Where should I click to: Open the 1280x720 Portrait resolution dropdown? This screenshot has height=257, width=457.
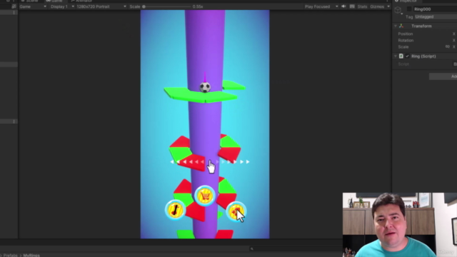pos(101,6)
